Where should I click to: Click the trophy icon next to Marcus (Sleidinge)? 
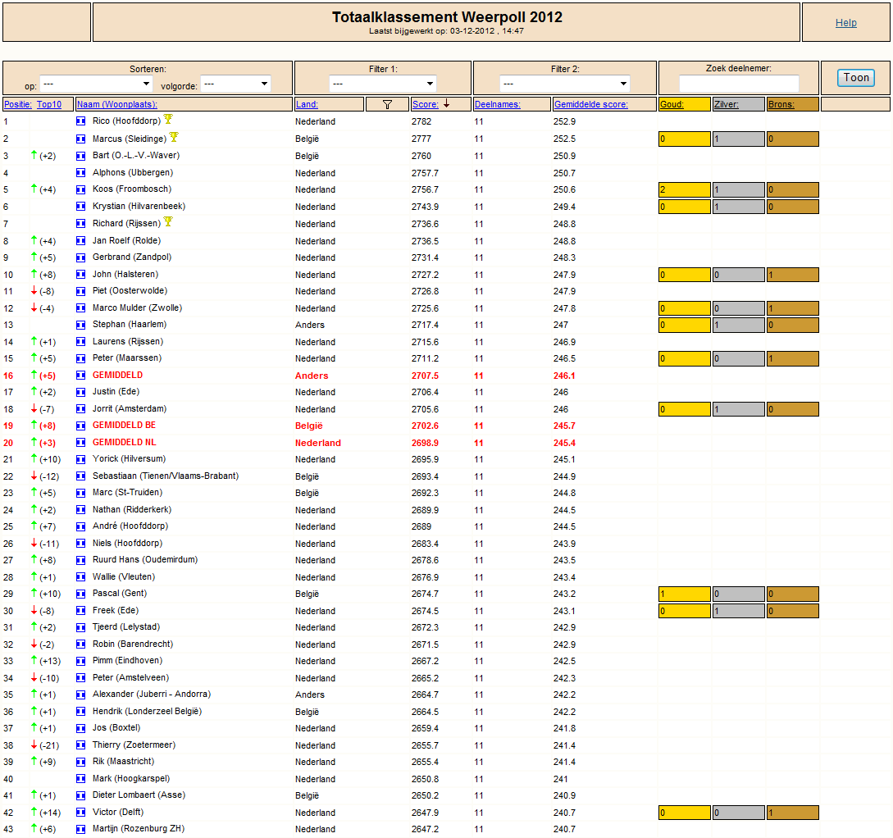click(174, 137)
